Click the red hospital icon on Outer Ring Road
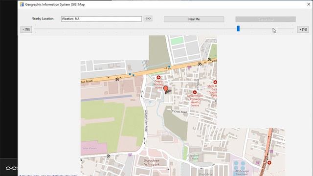This screenshot has width=313, height=176. 269,163
